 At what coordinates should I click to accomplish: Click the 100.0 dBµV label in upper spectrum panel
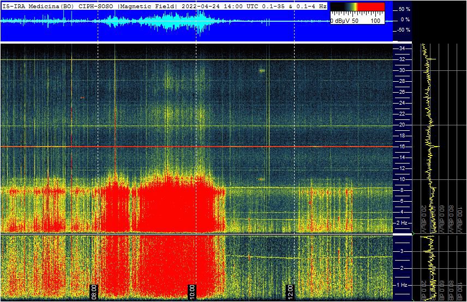click(x=460, y=216)
